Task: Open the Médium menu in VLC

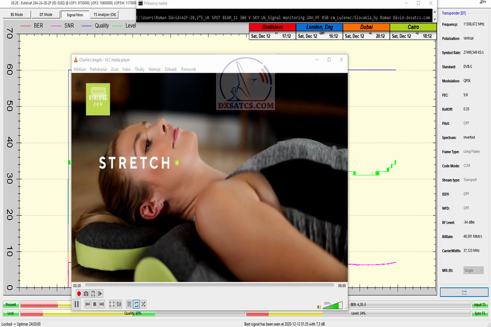Action: coord(80,69)
